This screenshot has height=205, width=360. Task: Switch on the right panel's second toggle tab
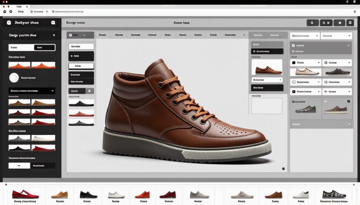[x=275, y=35]
